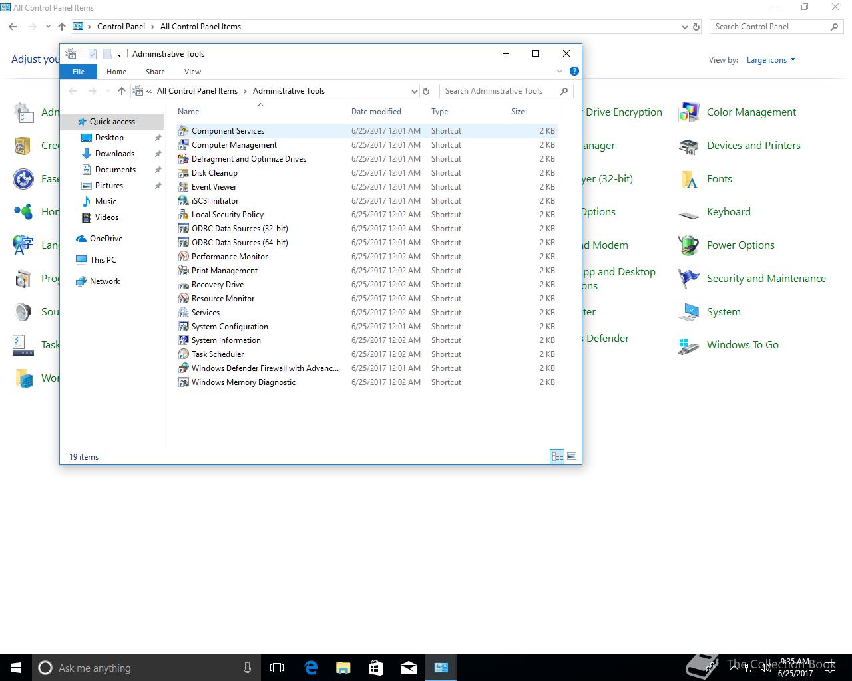This screenshot has width=852, height=681.
Task: Expand the ribbon with the chevron
Action: [560, 71]
